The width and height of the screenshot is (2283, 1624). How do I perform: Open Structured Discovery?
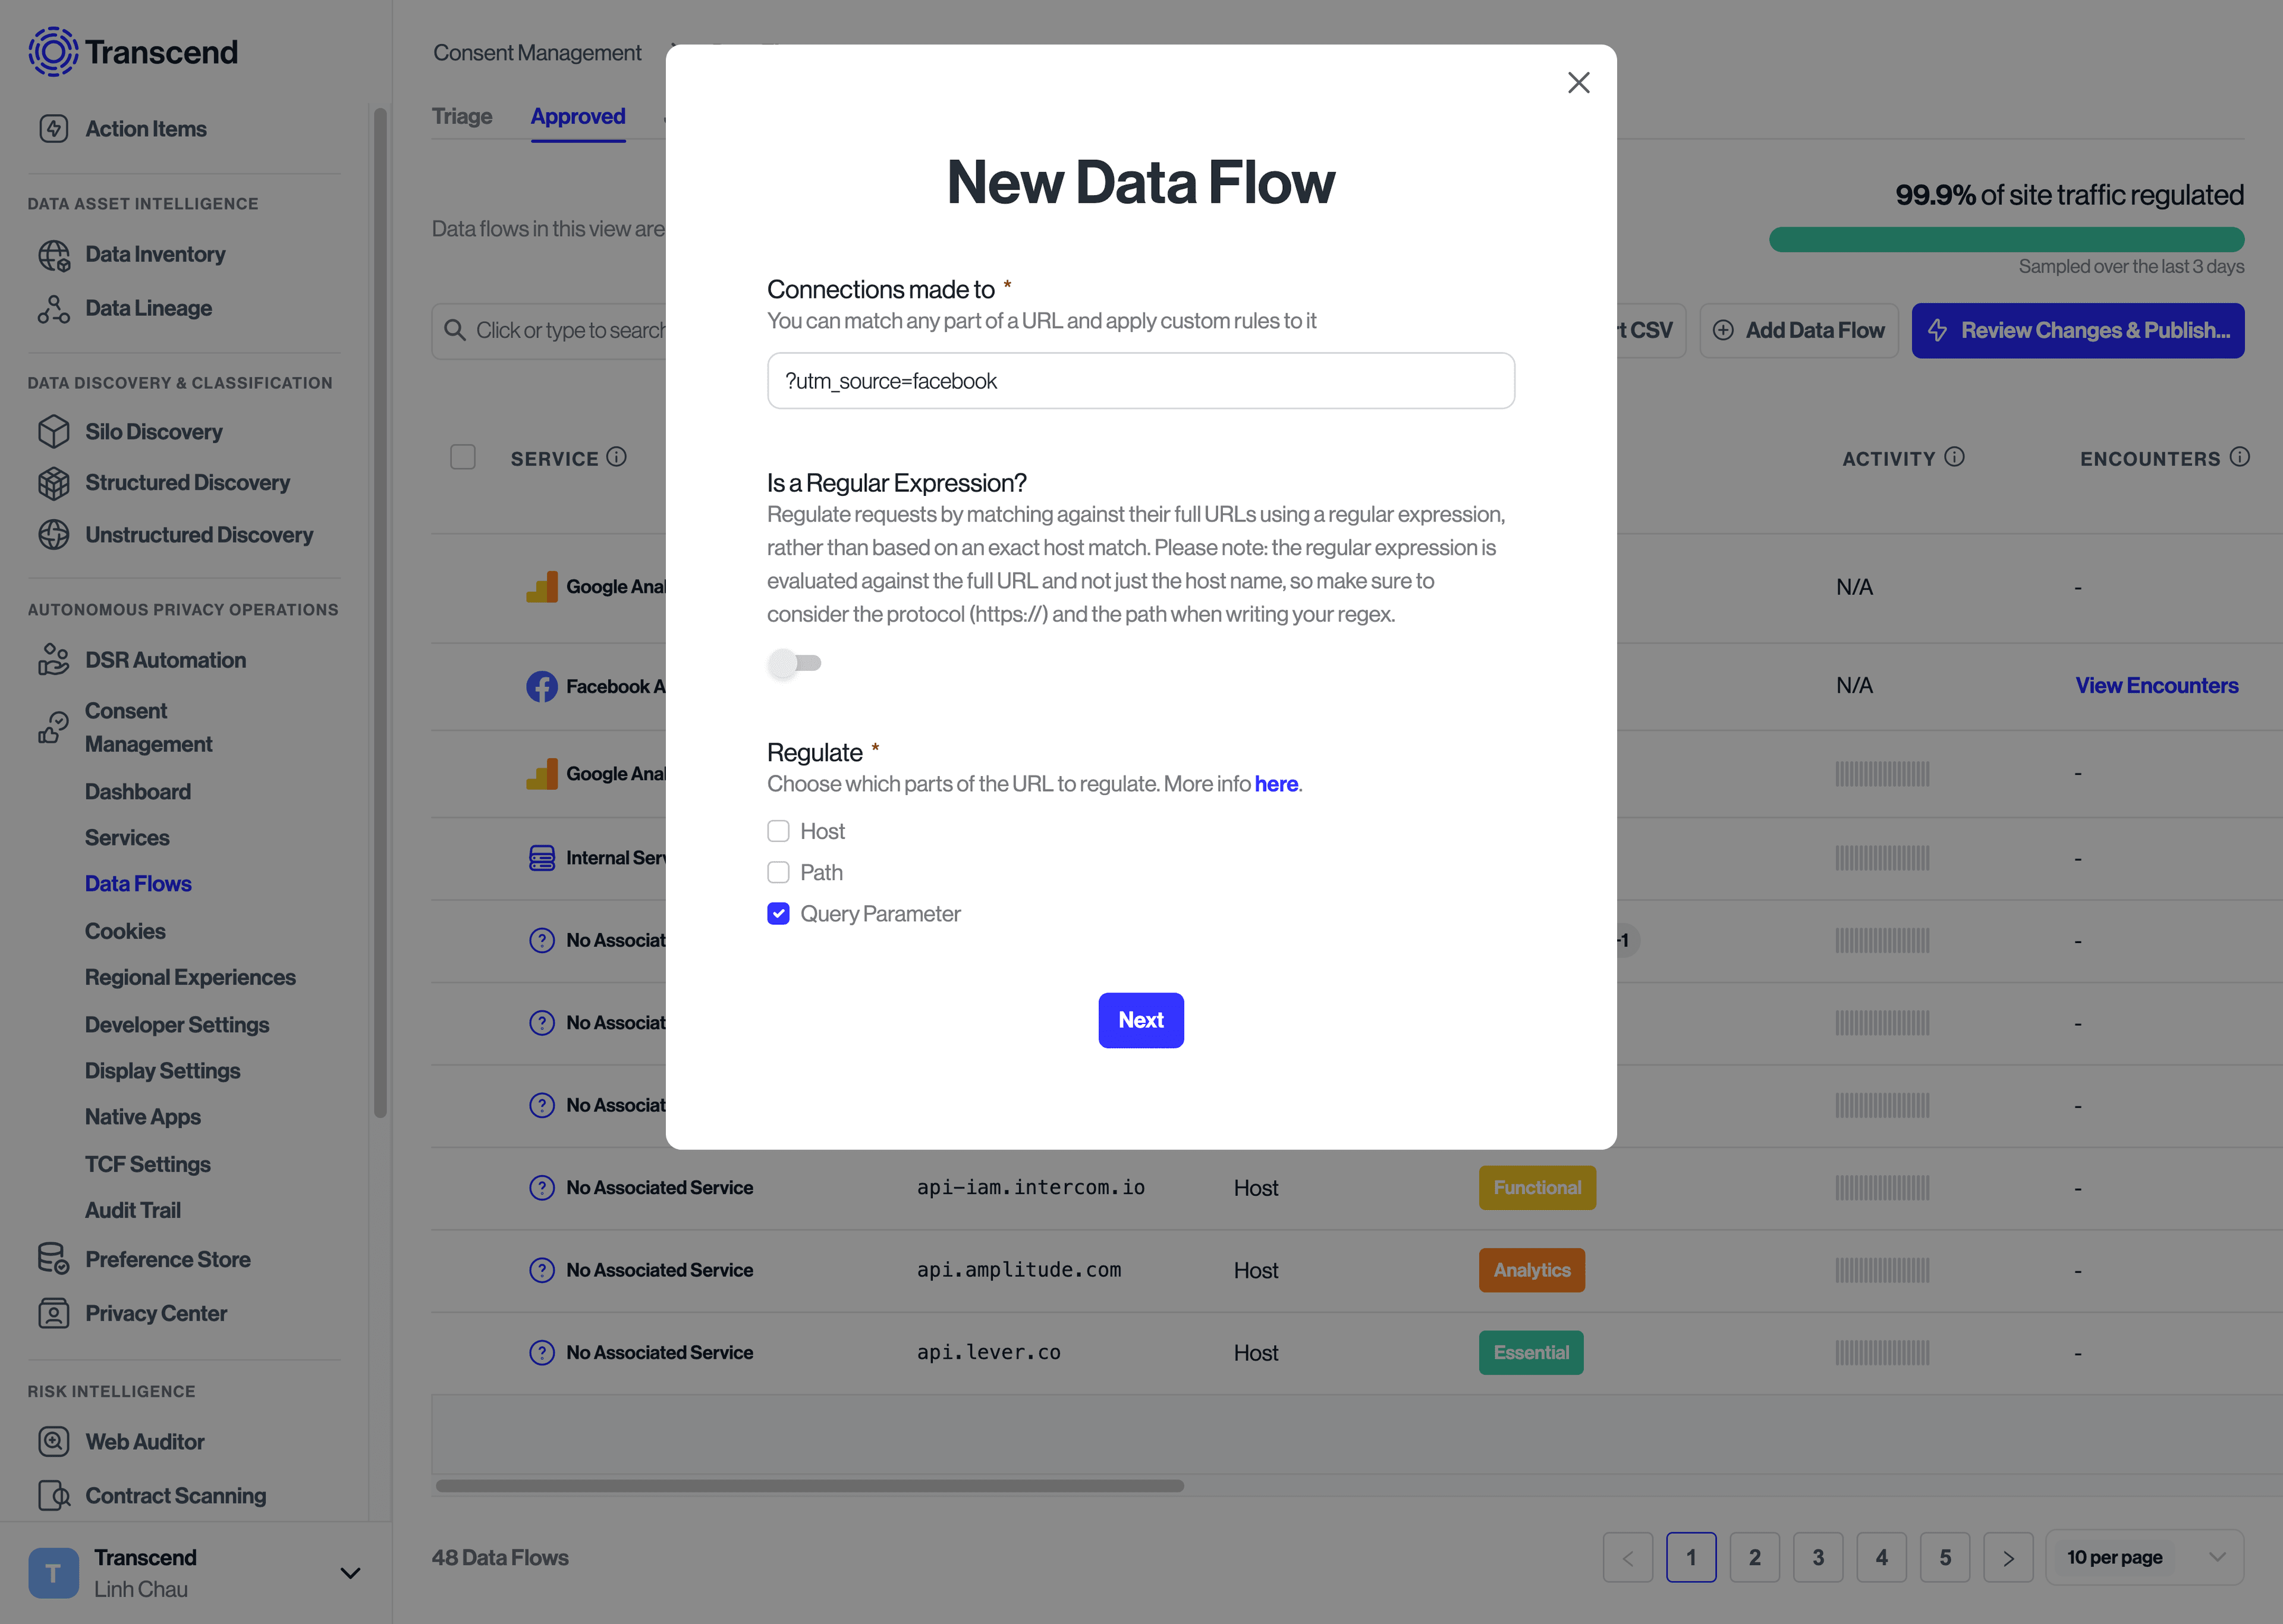pos(187,483)
